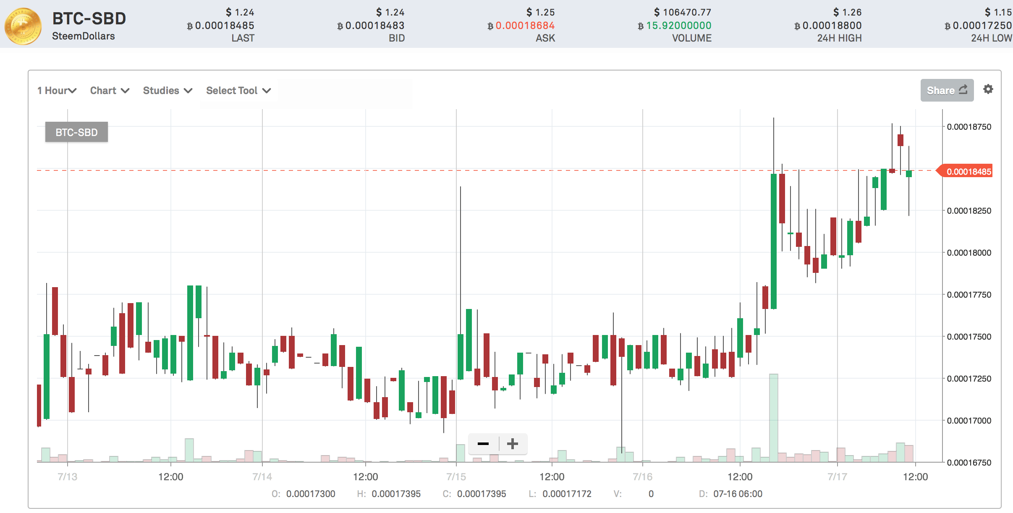Image resolution: width=1013 pixels, height=513 pixels.
Task: Click the BTC-SBD market title
Action: point(89,19)
